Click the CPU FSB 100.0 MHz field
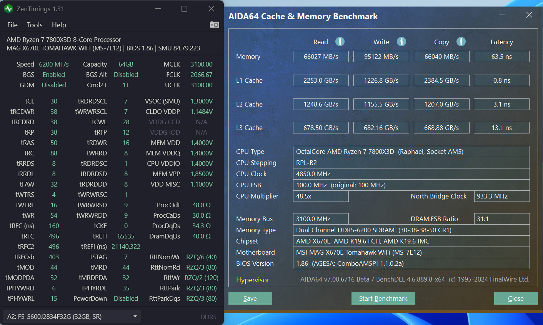The height and width of the screenshot is (325, 543). point(411,185)
